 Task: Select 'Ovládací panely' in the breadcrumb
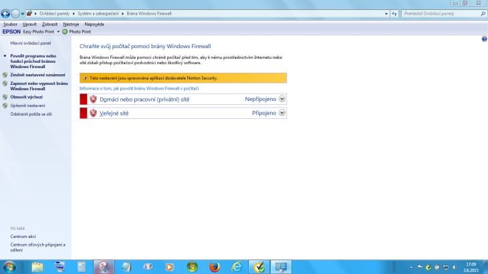tap(54, 13)
